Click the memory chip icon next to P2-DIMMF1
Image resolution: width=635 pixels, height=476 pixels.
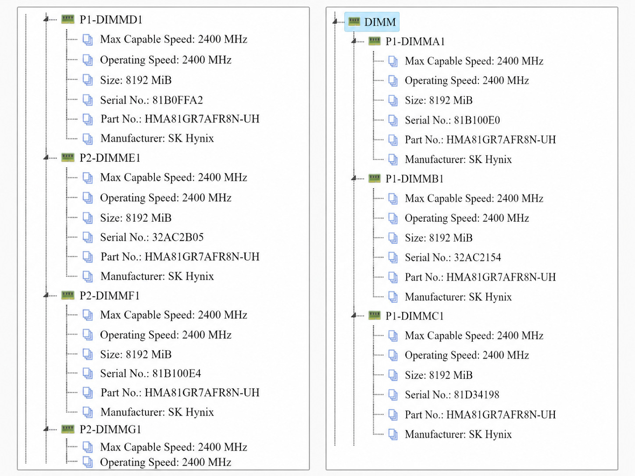click(68, 295)
